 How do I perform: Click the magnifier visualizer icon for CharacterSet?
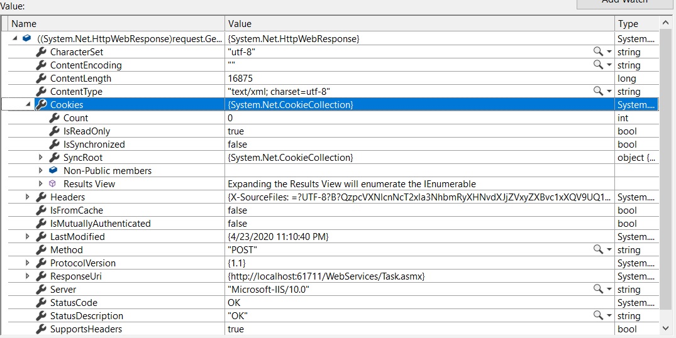pyautogui.click(x=597, y=52)
